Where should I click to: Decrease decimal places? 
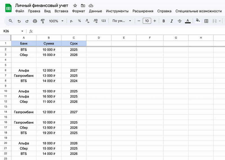pos(87,21)
